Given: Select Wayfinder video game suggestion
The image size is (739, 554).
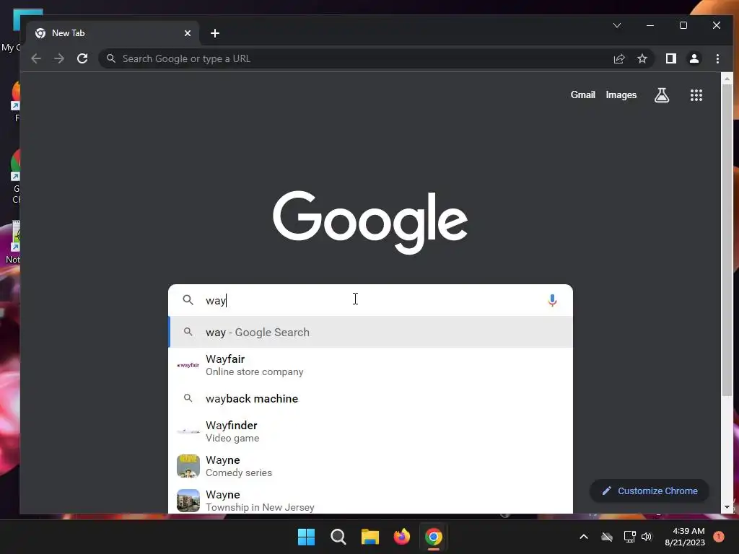Looking at the screenshot, I should [x=370, y=431].
